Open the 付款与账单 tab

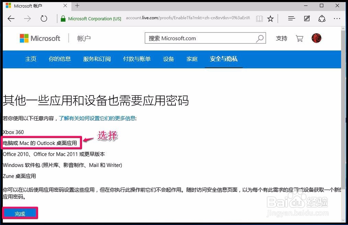coord(137,59)
